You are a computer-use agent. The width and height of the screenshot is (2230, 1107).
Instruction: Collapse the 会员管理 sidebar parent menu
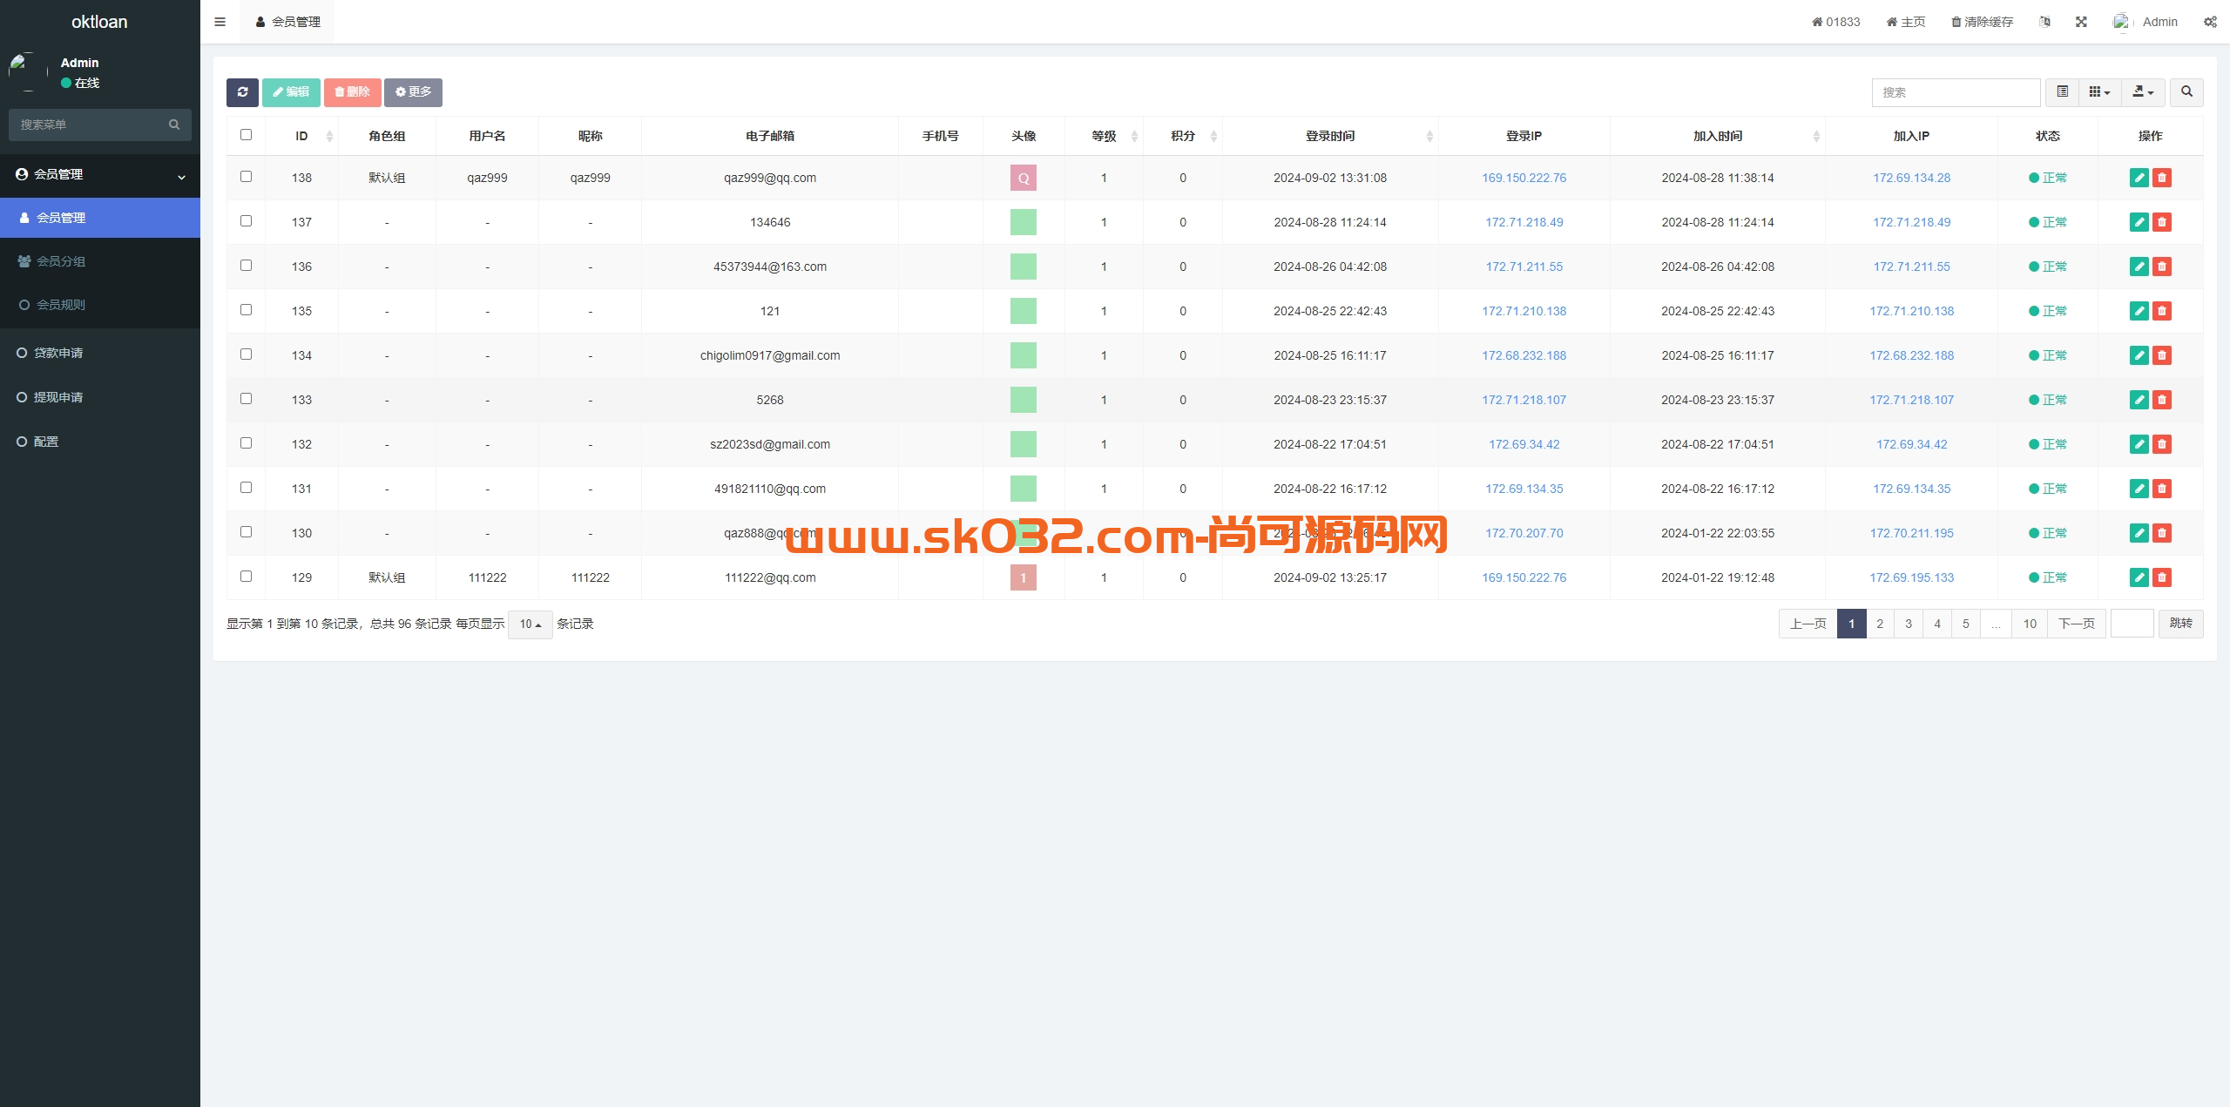click(x=100, y=175)
